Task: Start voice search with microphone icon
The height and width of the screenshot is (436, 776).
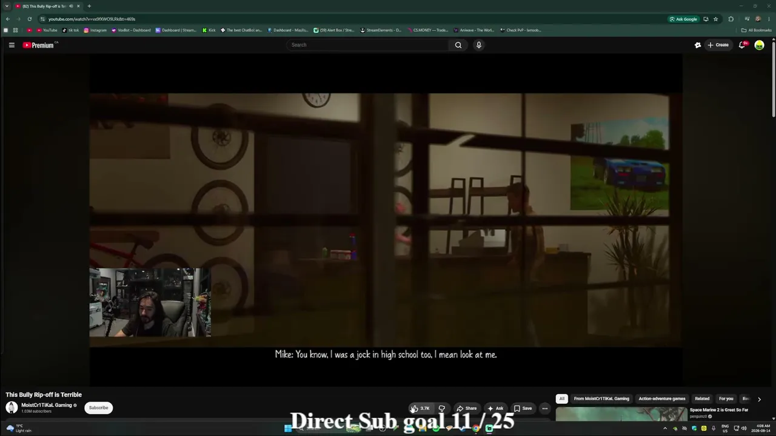Action: tap(479, 45)
